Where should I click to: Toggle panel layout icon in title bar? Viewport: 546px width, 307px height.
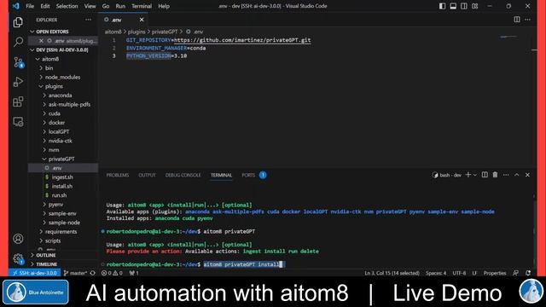coord(453,6)
